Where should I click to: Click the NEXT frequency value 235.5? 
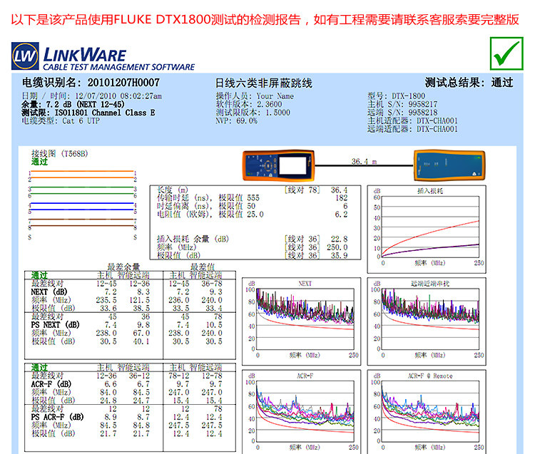(106, 300)
